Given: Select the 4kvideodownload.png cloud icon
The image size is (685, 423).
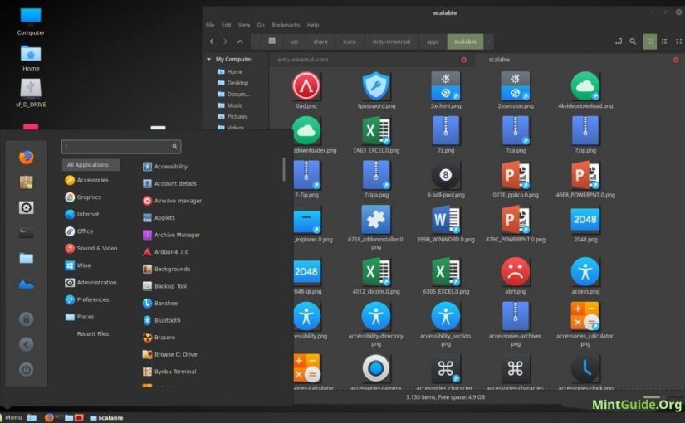Looking at the screenshot, I should click(x=585, y=86).
